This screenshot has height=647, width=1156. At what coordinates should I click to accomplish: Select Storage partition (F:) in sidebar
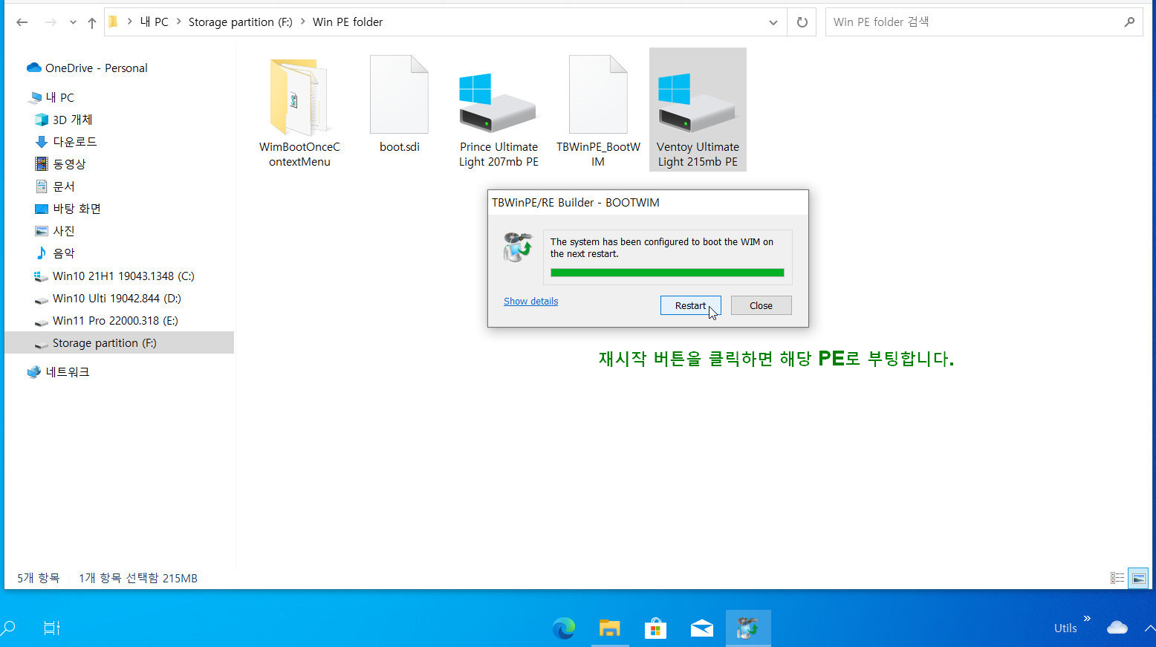click(x=119, y=342)
